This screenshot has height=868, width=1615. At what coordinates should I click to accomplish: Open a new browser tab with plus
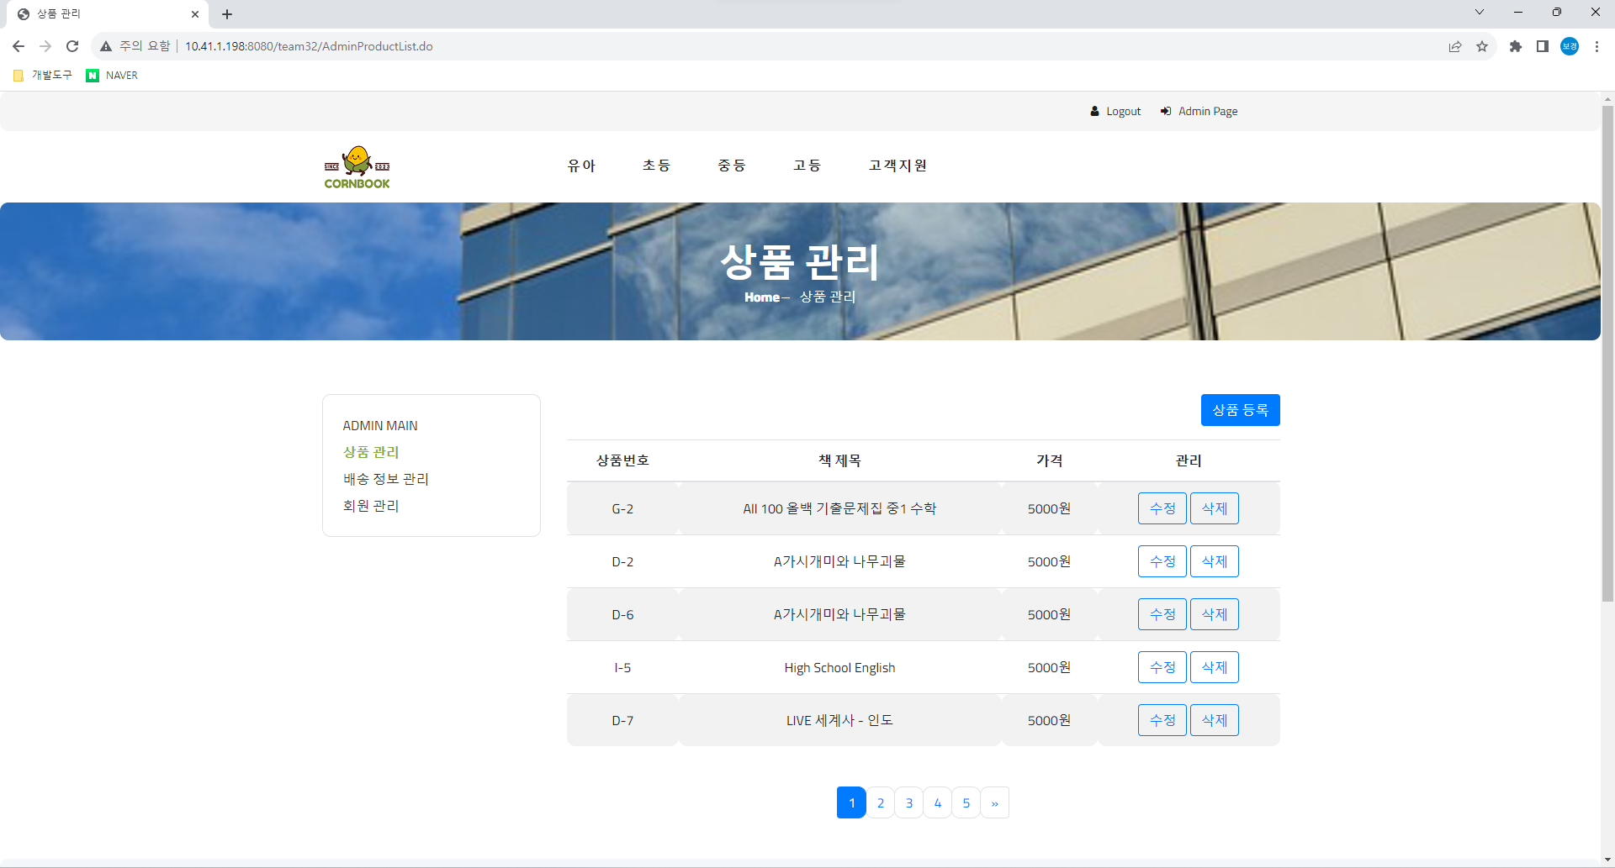pyautogui.click(x=227, y=14)
